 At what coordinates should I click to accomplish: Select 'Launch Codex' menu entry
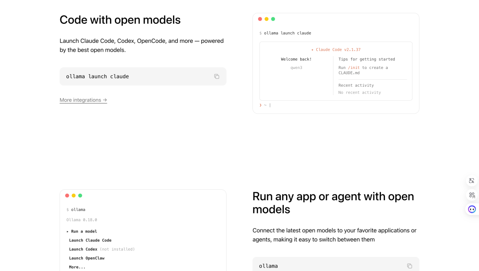[x=83, y=249]
